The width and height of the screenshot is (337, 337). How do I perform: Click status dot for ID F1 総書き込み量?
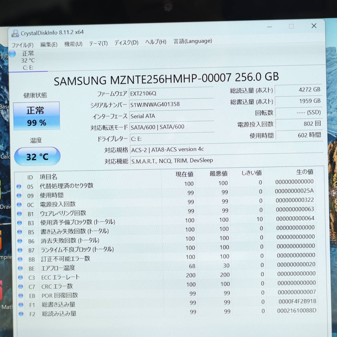[21, 305]
